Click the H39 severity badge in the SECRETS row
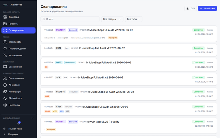 coord(47,97)
